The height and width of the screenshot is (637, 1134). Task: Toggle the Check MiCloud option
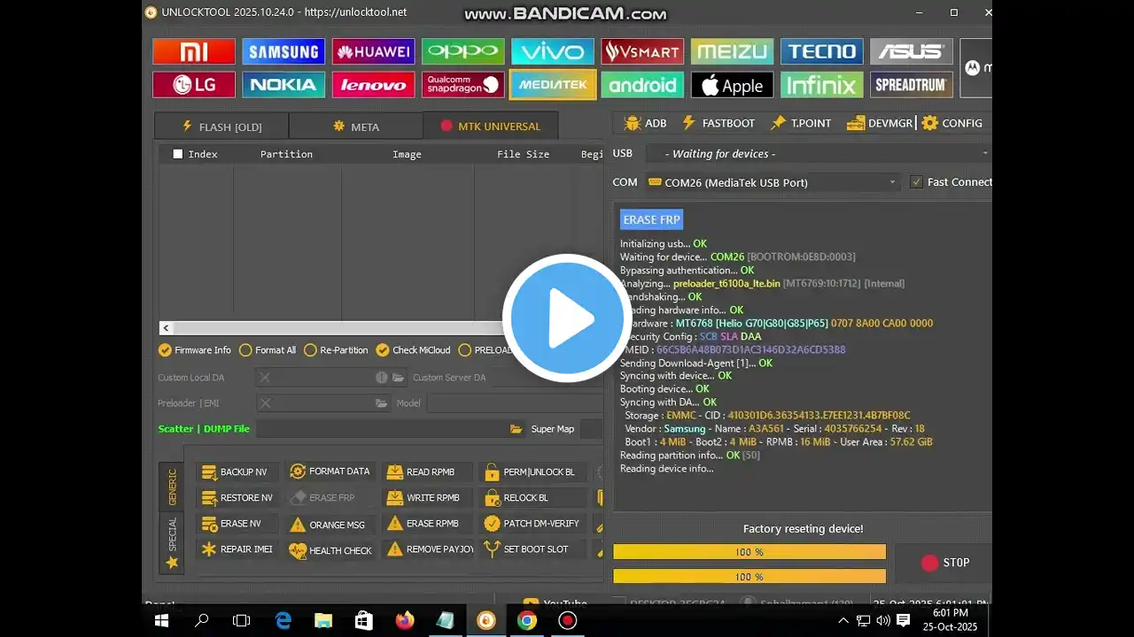pos(413,350)
